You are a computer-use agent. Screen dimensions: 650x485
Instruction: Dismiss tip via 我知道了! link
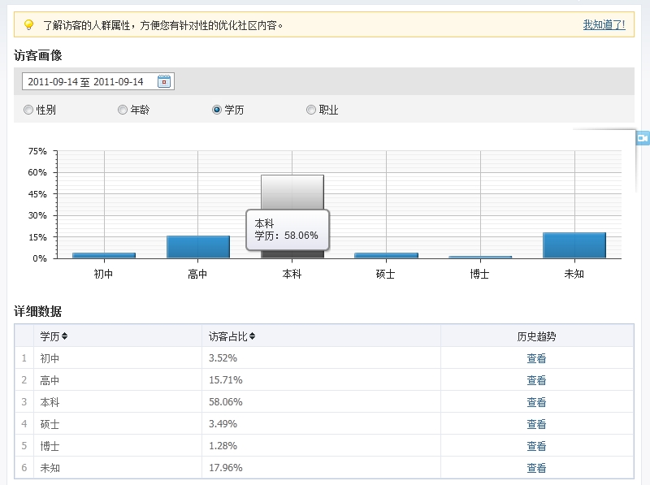pos(604,25)
